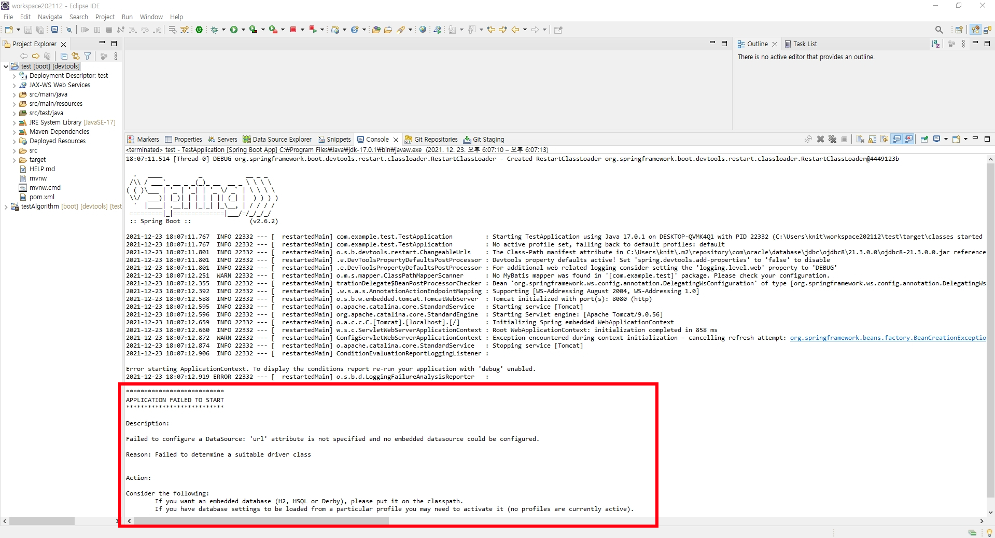This screenshot has height=538, width=995.
Task: Click Outline sort alphabetically a-z icon
Action: tap(935, 44)
